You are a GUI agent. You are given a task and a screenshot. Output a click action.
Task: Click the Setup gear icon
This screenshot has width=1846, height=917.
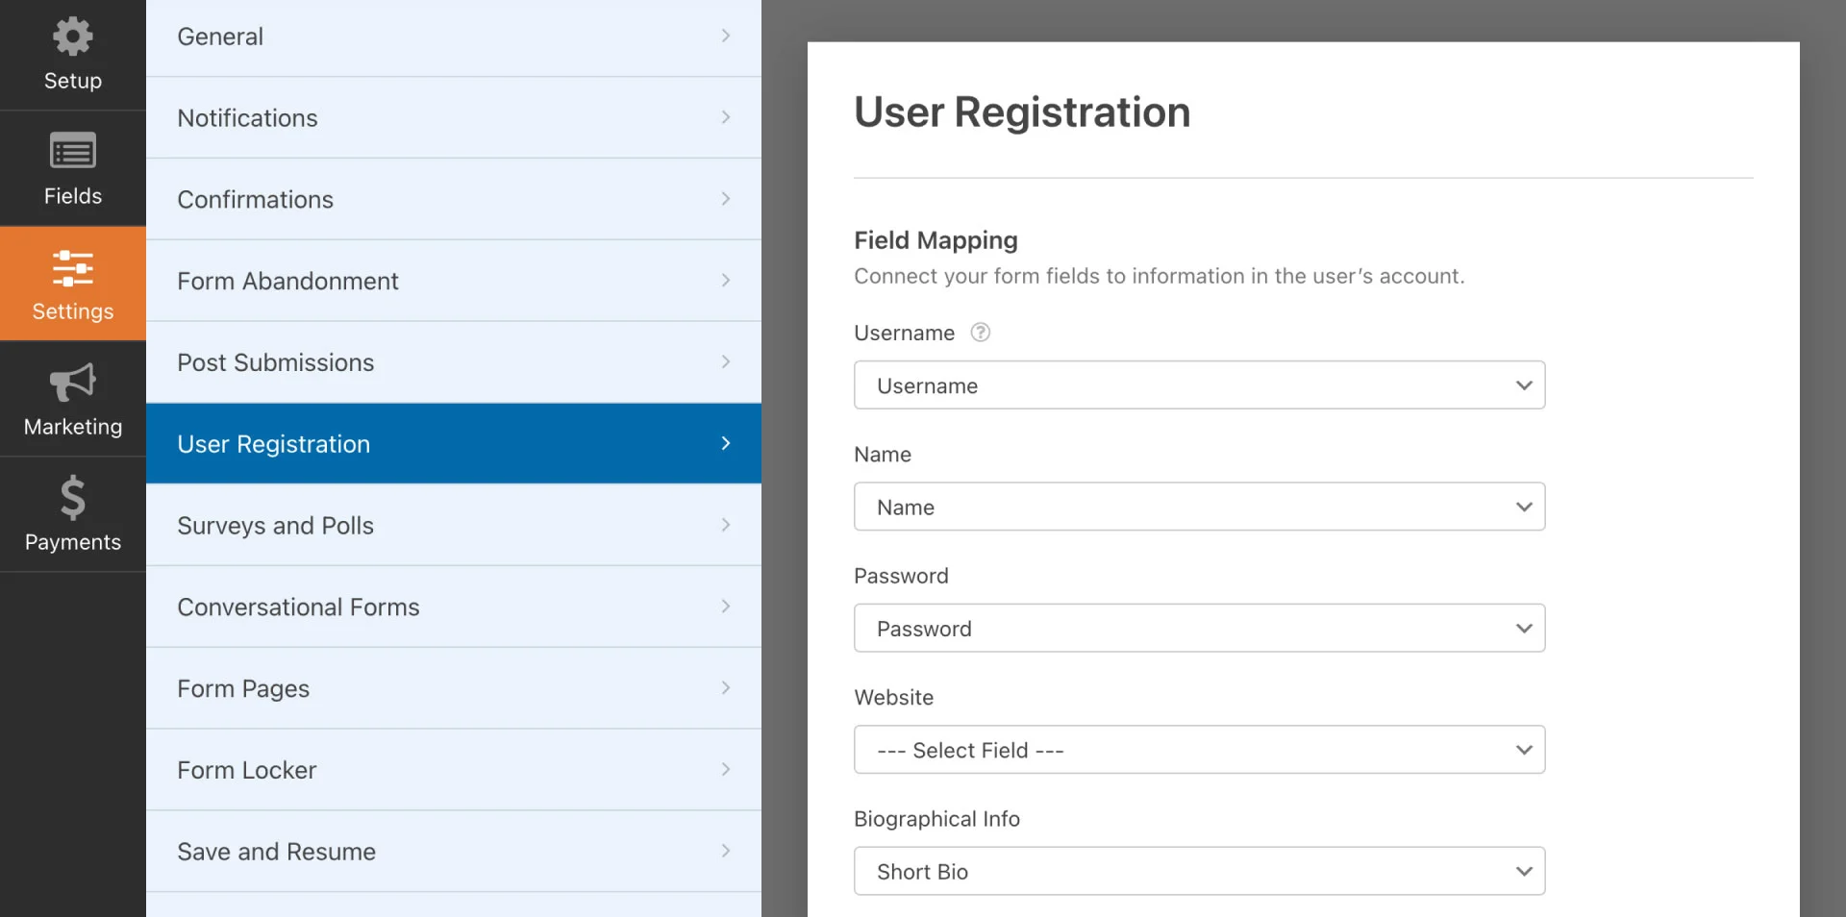pyautogui.click(x=72, y=37)
